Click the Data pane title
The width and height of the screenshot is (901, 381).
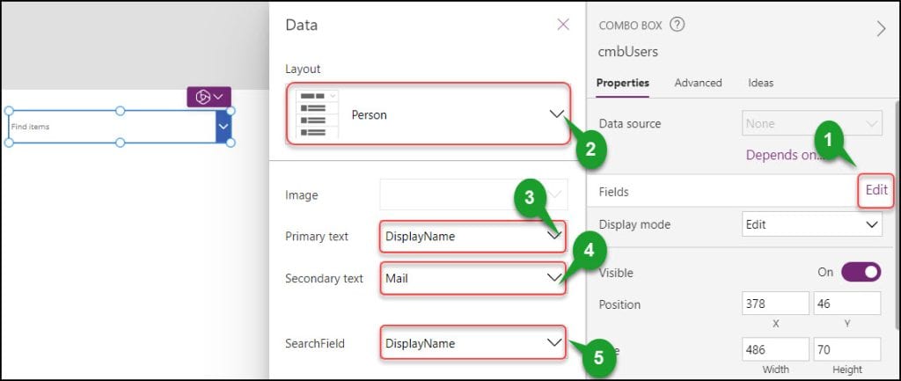coord(301,26)
